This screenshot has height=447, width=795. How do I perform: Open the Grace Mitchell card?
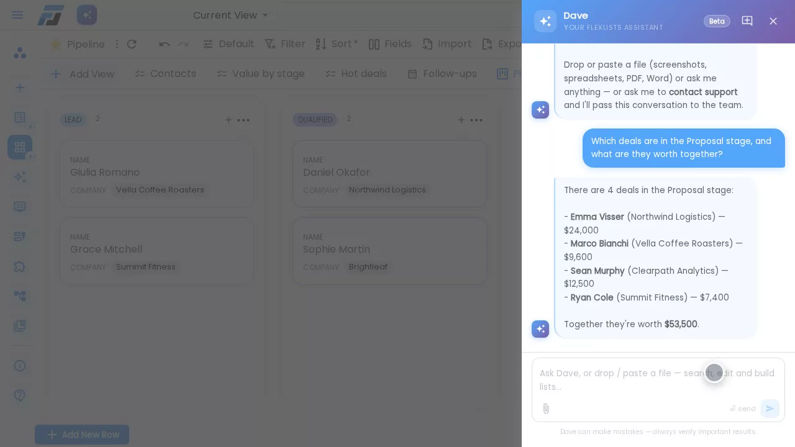pos(157,251)
